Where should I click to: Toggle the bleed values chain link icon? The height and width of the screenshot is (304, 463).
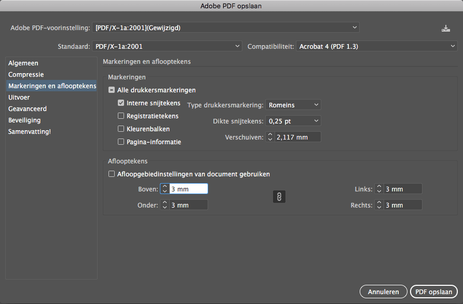279,197
